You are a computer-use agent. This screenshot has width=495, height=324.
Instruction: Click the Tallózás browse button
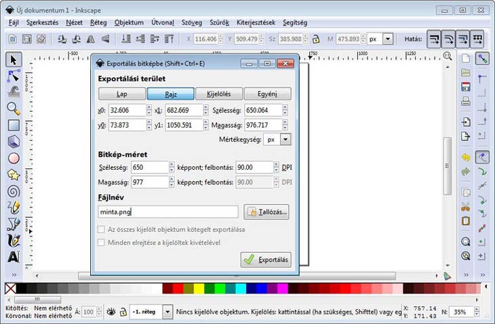(x=267, y=212)
